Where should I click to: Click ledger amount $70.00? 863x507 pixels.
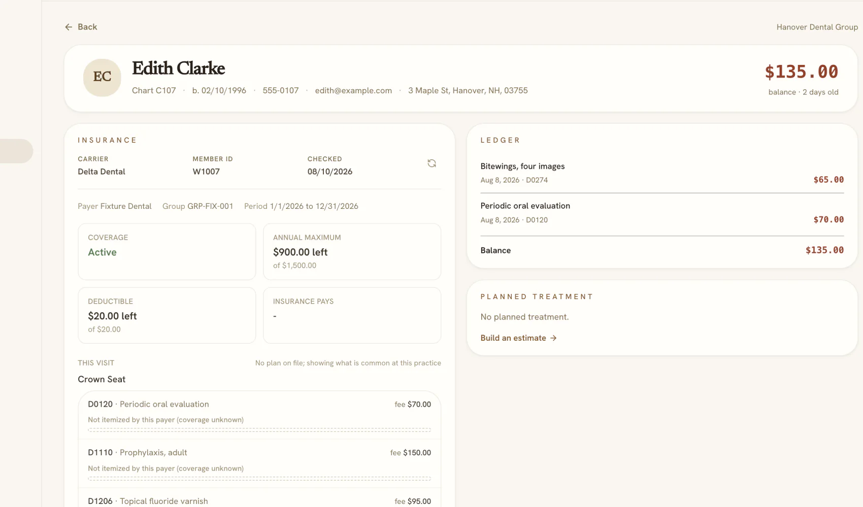pos(828,220)
